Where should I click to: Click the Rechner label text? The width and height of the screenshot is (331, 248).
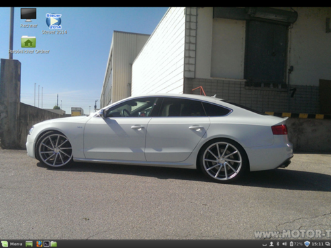tap(29, 26)
